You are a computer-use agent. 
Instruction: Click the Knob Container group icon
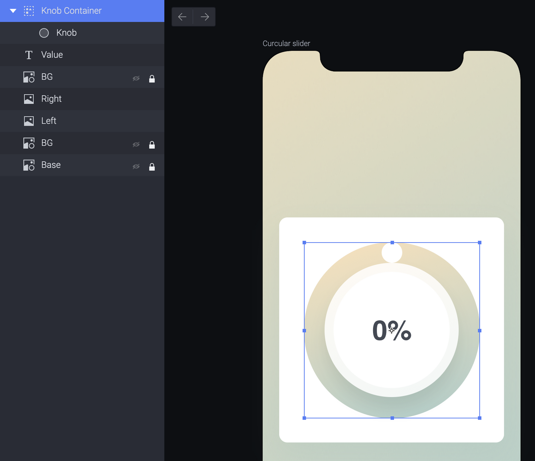tap(29, 11)
